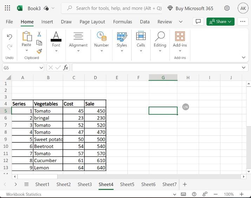Click the zoom out minus button

click(216, 194)
